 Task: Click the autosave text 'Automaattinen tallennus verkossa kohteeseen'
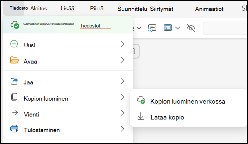(48, 24)
